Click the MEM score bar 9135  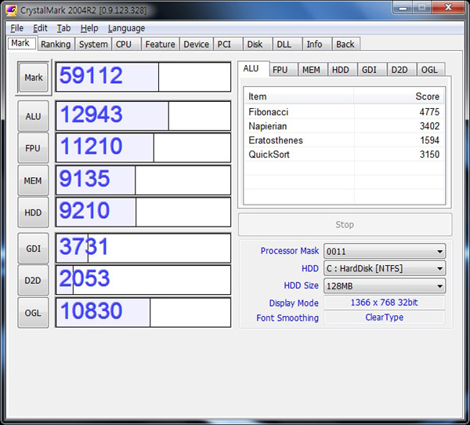coord(143,180)
